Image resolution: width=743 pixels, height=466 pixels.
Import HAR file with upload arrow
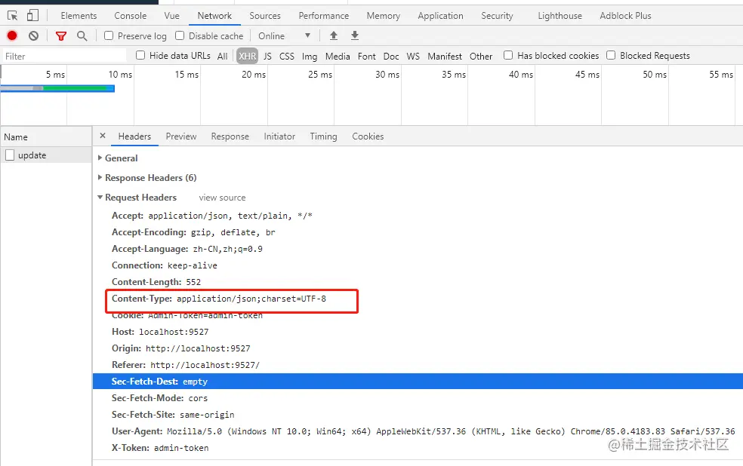tap(334, 35)
